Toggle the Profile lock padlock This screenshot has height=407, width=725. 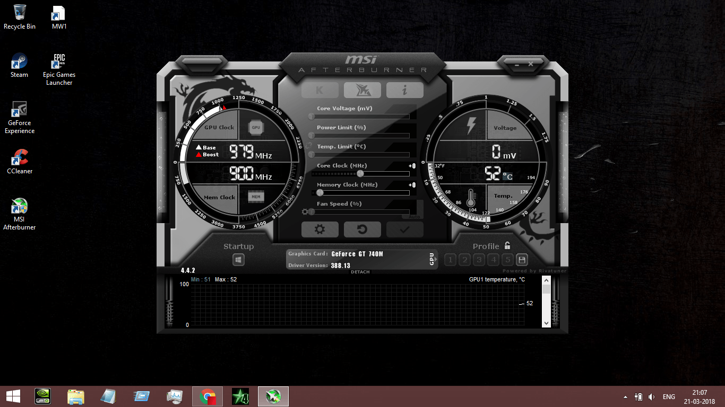(x=507, y=246)
